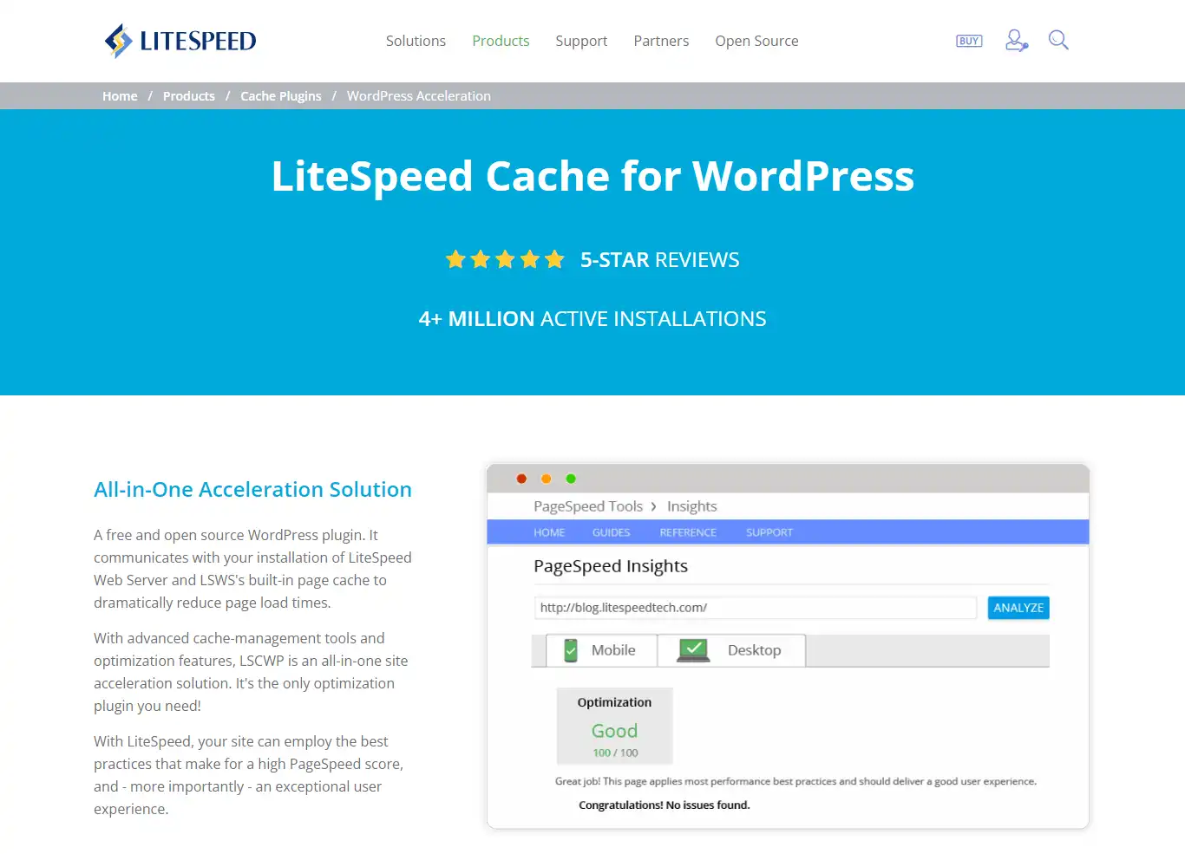This screenshot has height=854, width=1185.
Task: Click WordPress Acceleration breadcrumb text
Action: coord(419,96)
